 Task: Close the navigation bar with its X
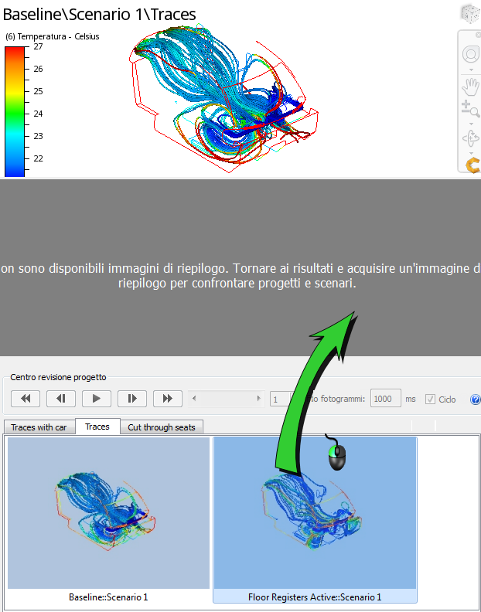click(x=478, y=35)
